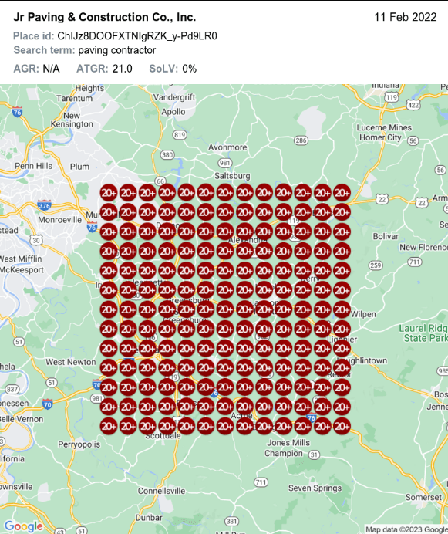Select the bottom-right 20+ grid marker
The height and width of the screenshot is (534, 448).
[342, 426]
